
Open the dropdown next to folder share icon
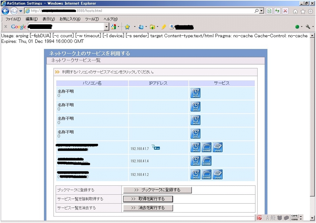pyautogui.click(x=157, y=27)
